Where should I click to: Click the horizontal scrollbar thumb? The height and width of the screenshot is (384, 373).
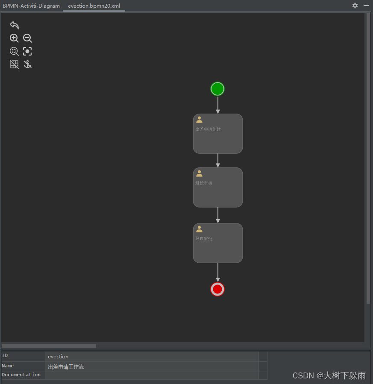point(49,346)
